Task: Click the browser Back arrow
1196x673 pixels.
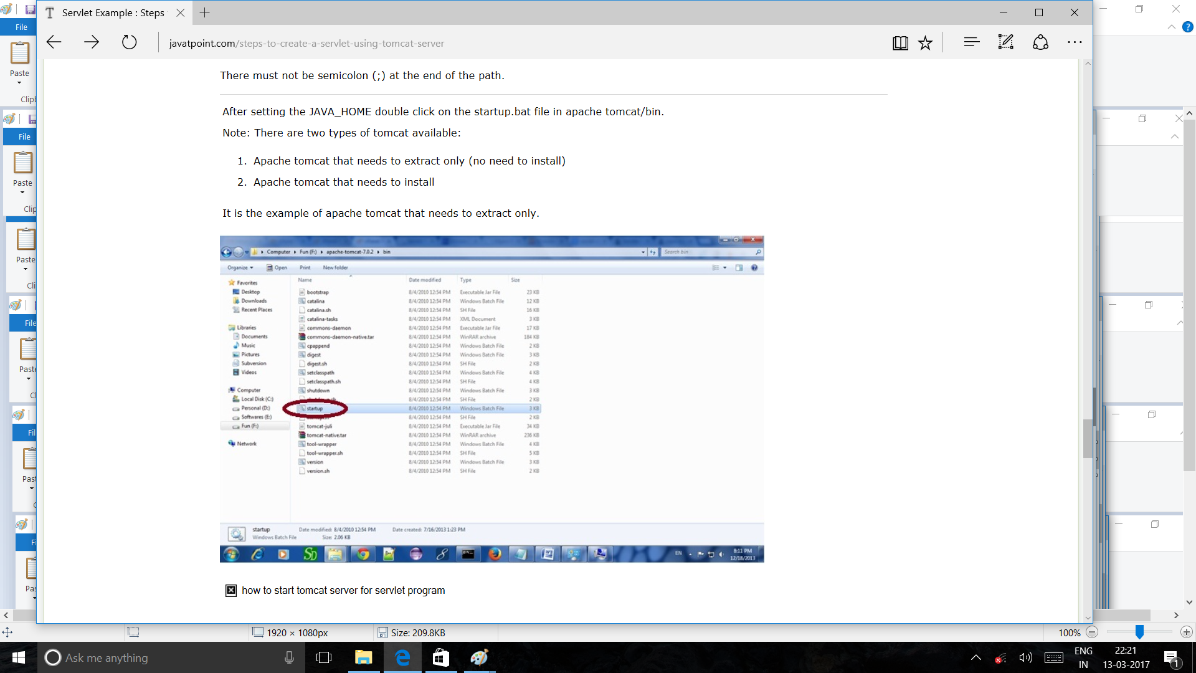Action: point(54,42)
